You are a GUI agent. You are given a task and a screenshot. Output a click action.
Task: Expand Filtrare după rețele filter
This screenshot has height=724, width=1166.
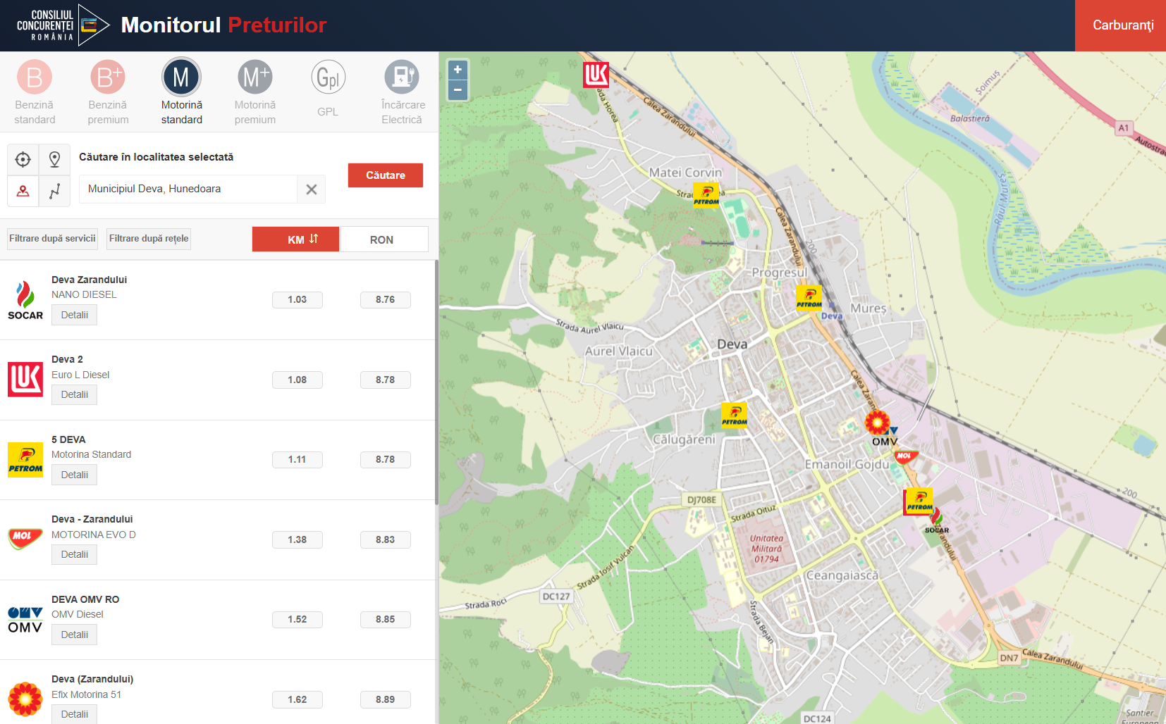(x=149, y=239)
